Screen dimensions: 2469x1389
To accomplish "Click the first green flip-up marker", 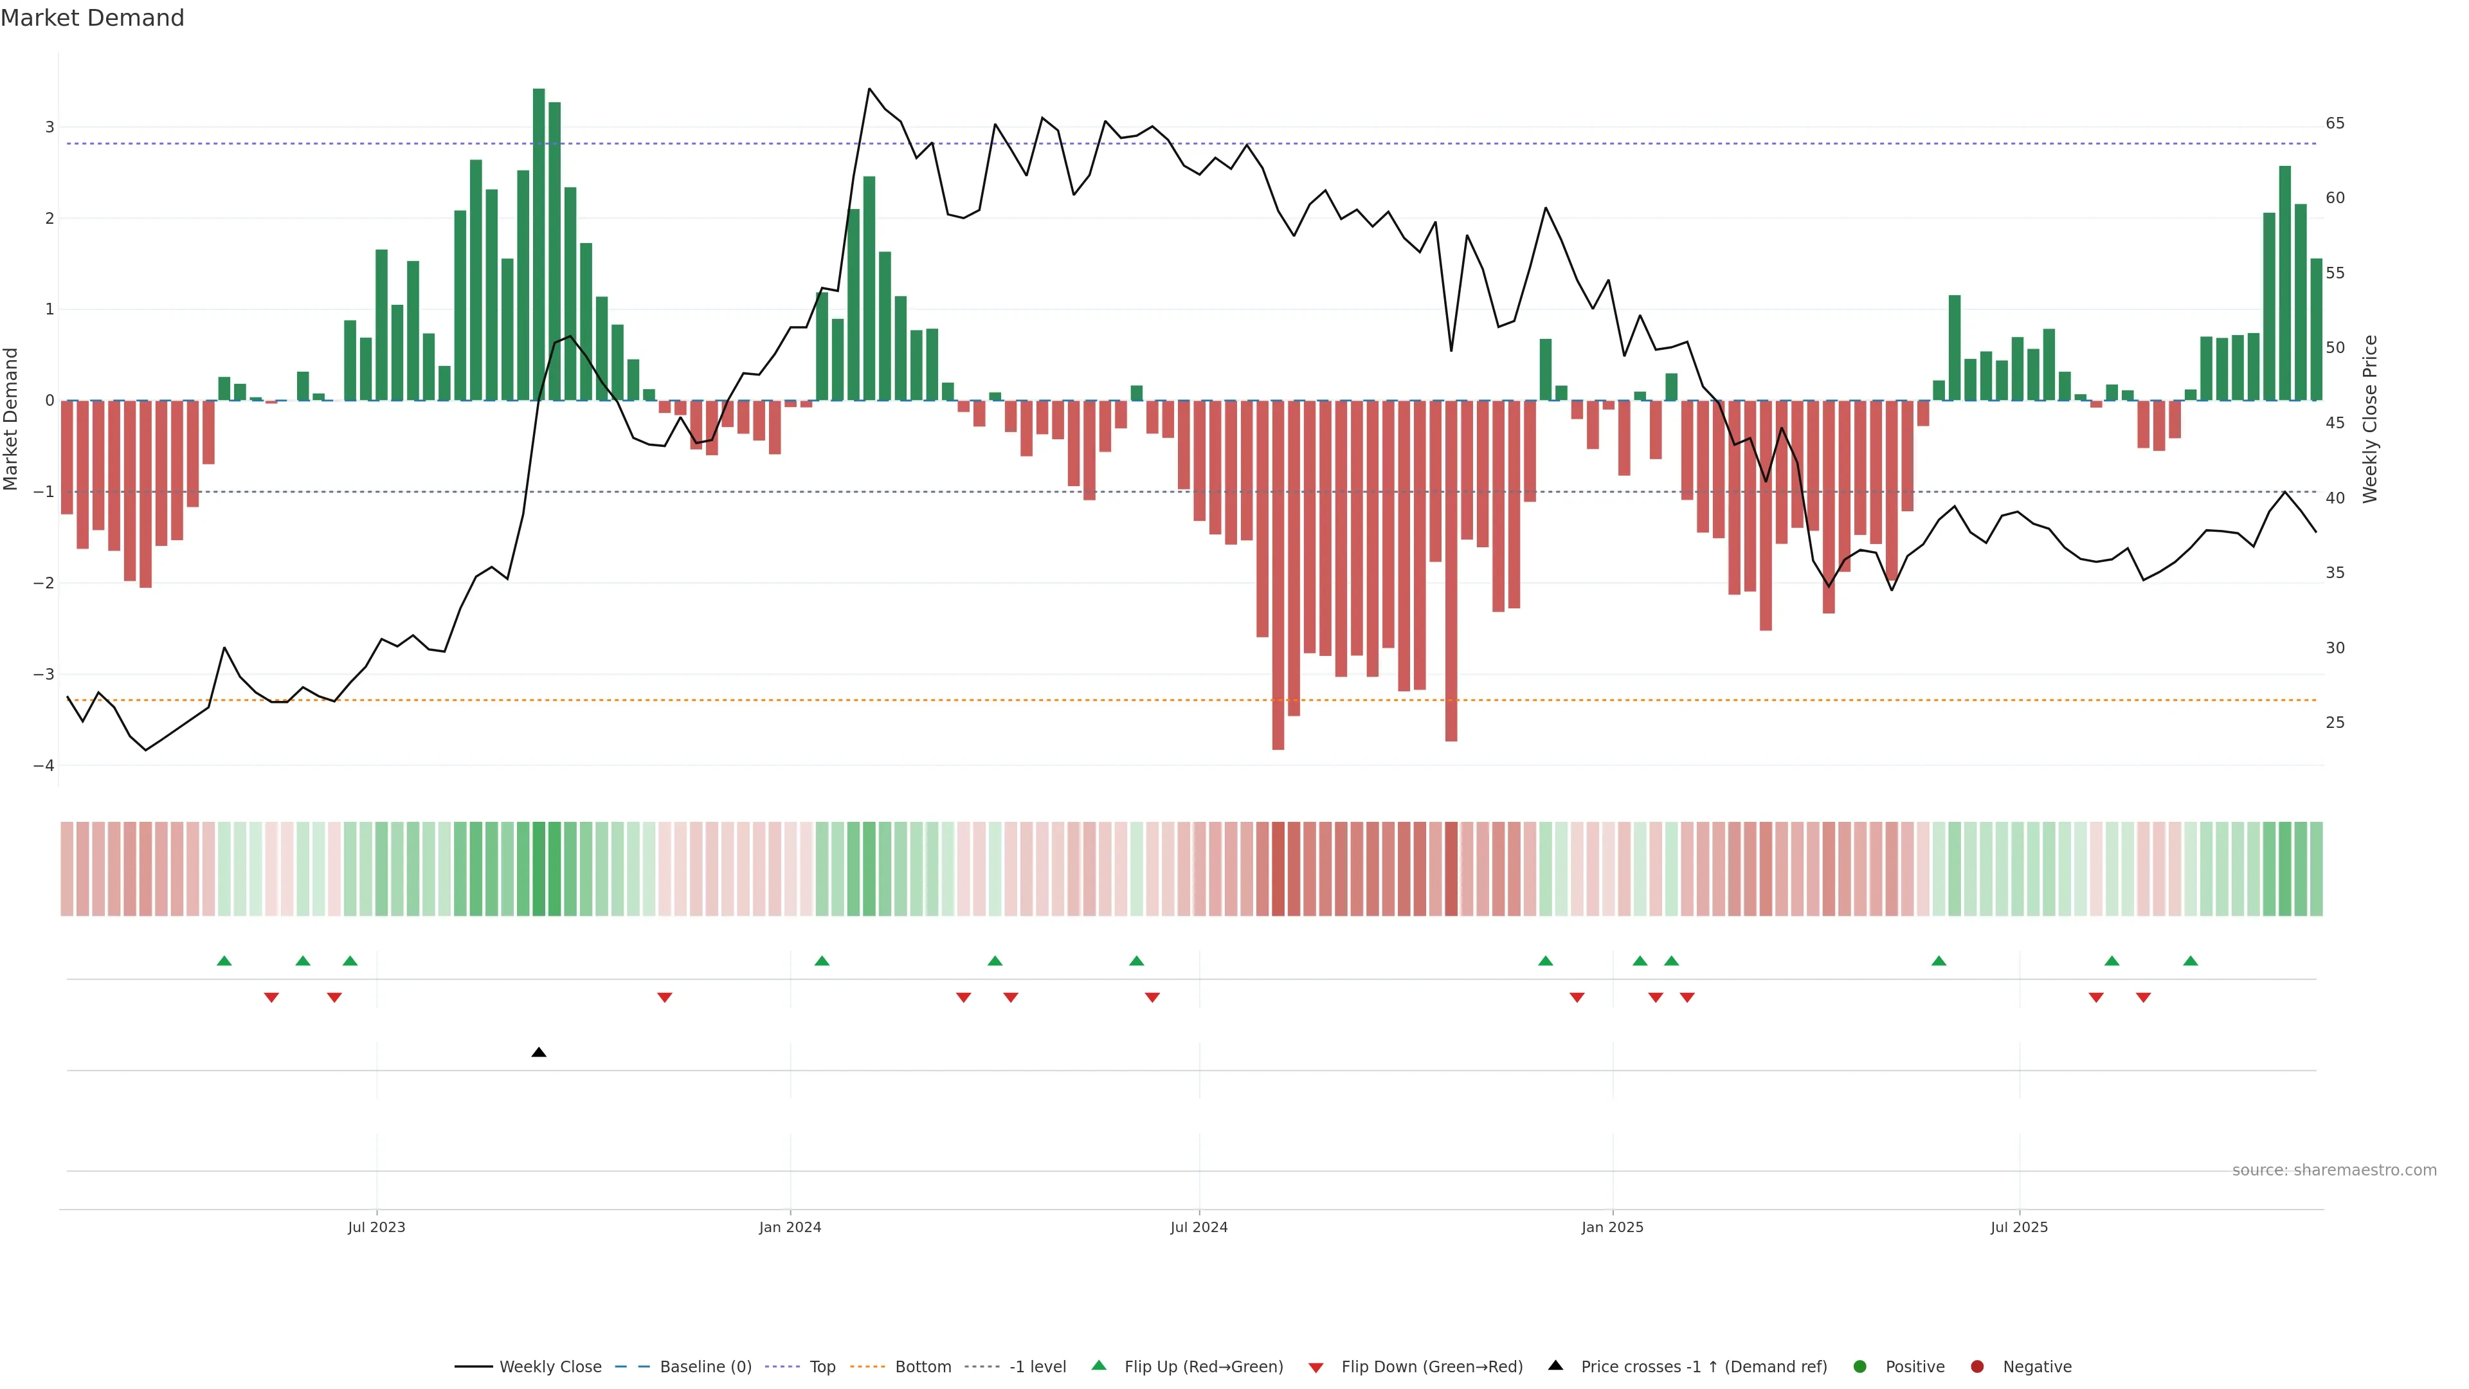I will tap(224, 961).
